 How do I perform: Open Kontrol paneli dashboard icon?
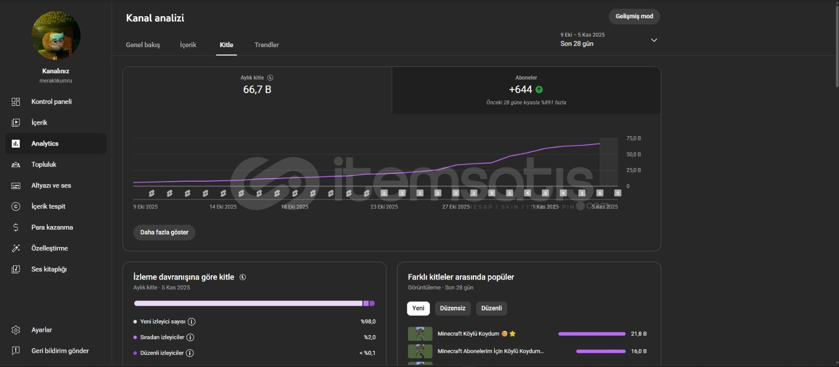click(16, 102)
